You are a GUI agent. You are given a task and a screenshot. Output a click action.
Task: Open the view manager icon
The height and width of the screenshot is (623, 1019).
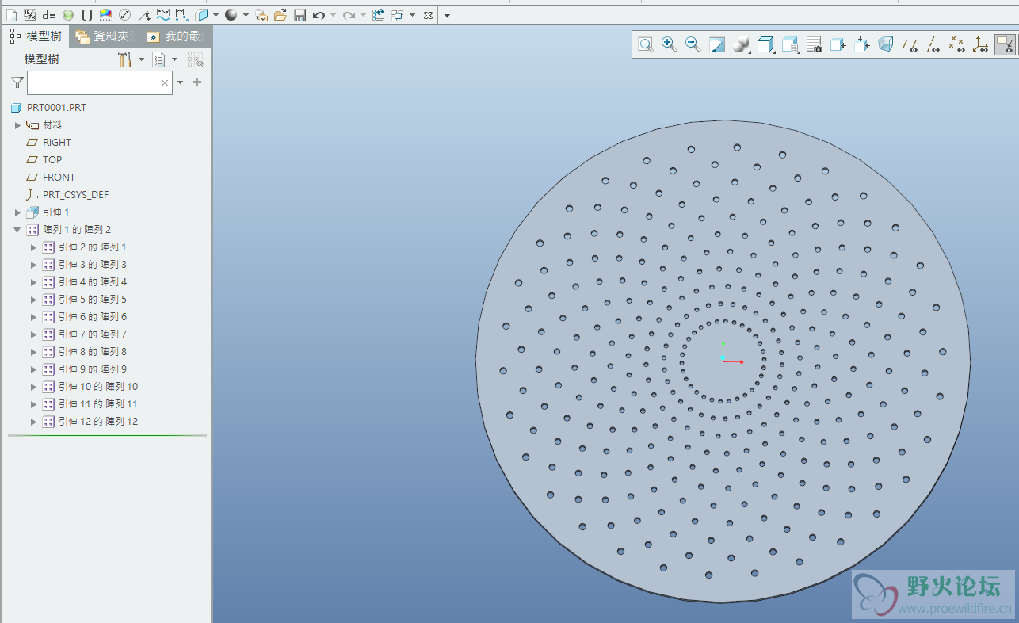(x=790, y=45)
